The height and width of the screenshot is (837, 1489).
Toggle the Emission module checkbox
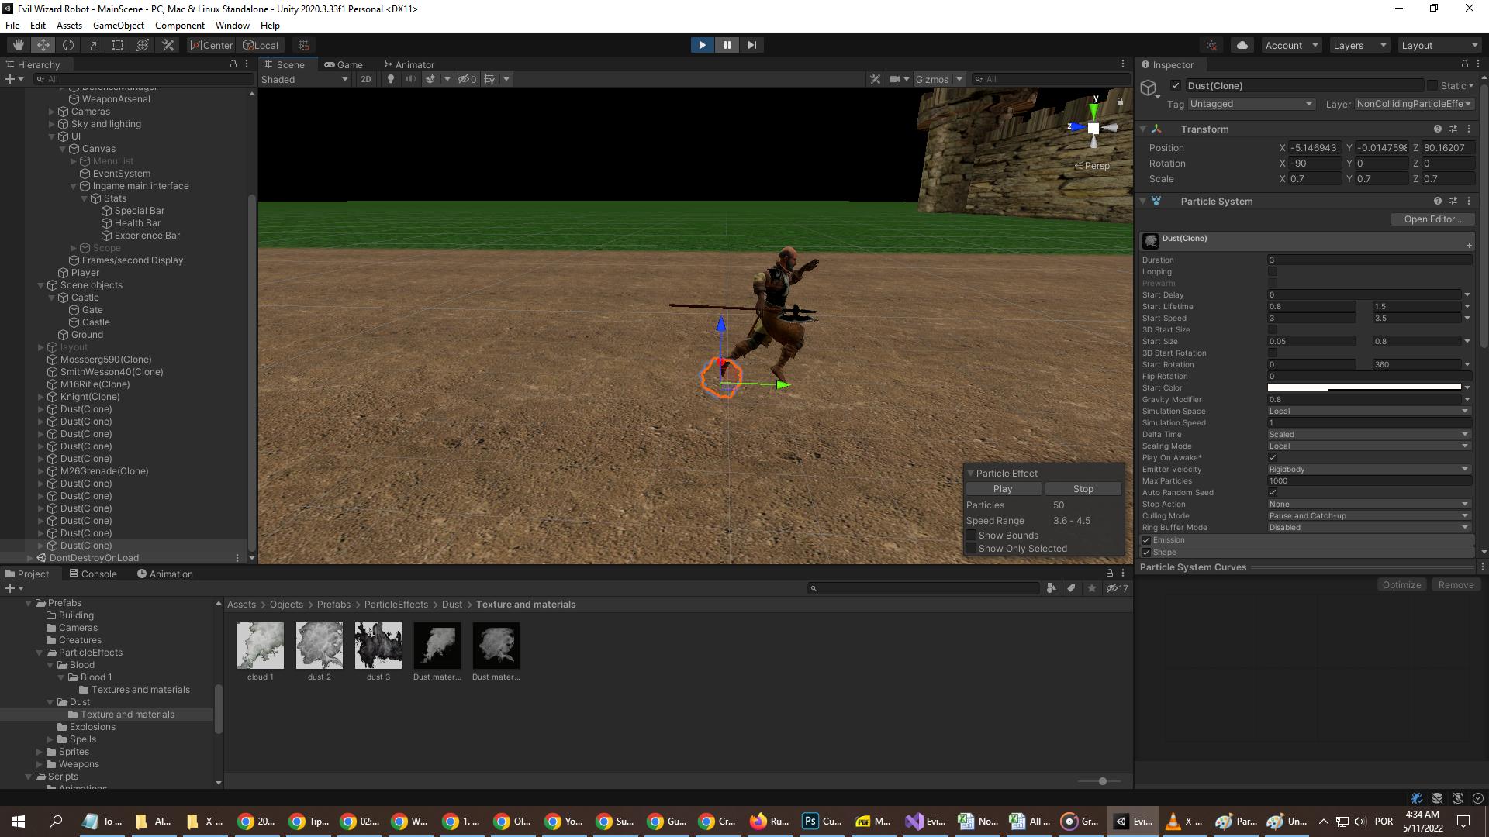(1146, 540)
